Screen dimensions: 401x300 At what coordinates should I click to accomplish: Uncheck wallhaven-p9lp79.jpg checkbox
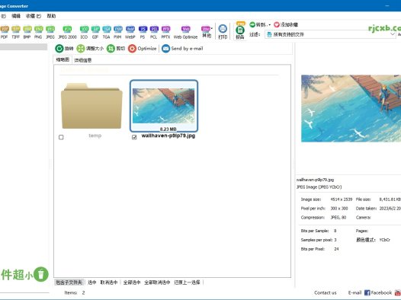click(134, 137)
